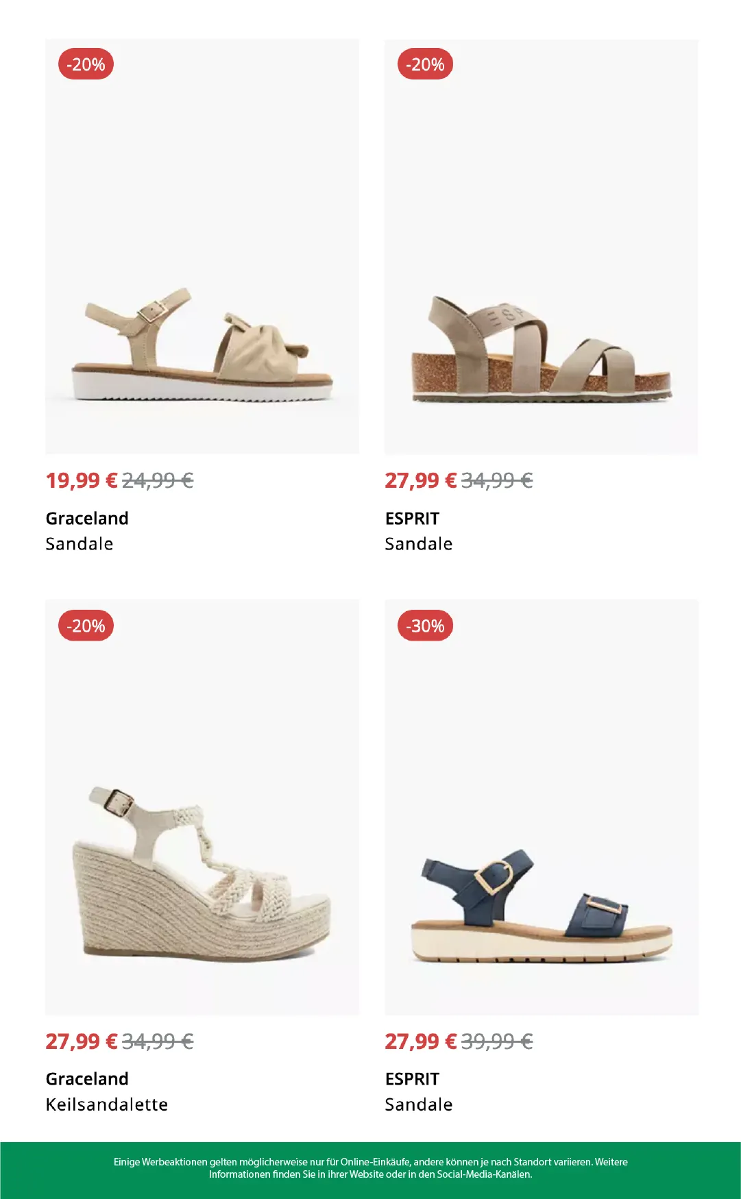Screen dimensions: 741x1199
Task: Click the Graceland brand name above Sandale
Action: (87, 518)
